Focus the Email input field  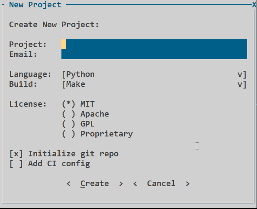click(154, 54)
